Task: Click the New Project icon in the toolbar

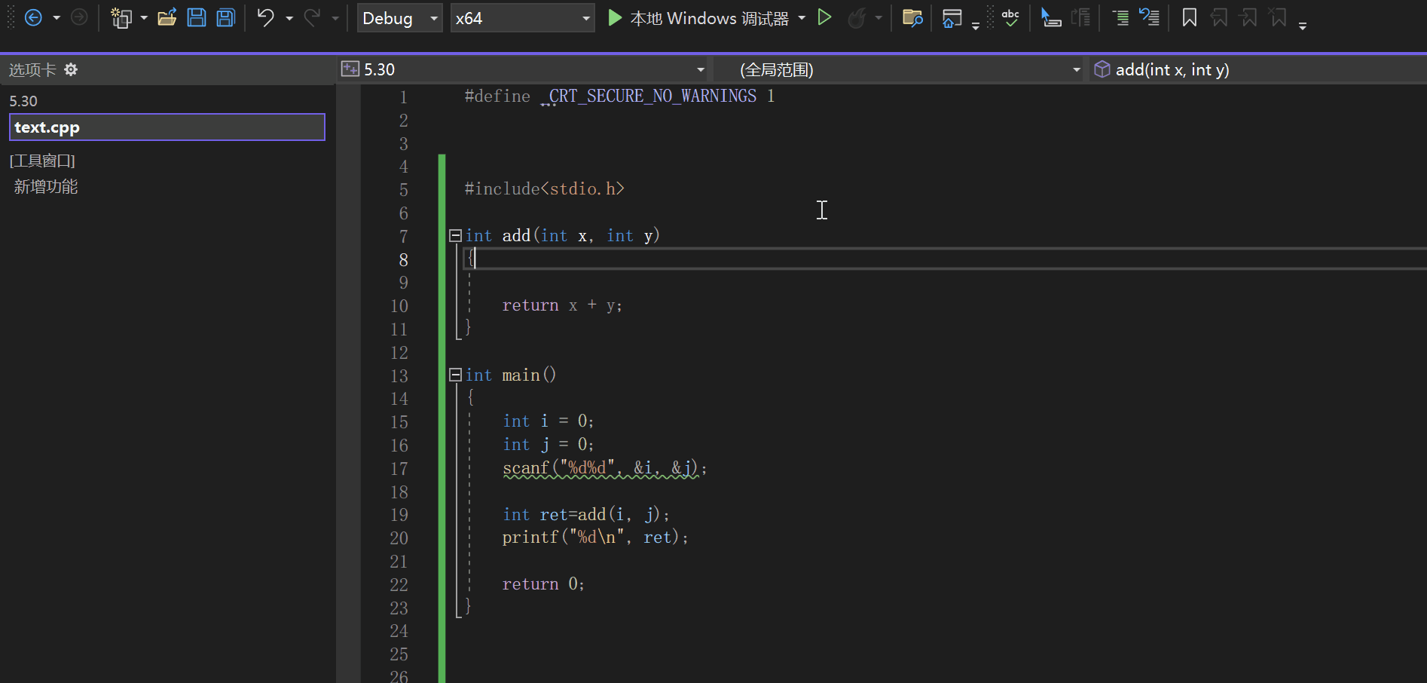Action: 121,17
